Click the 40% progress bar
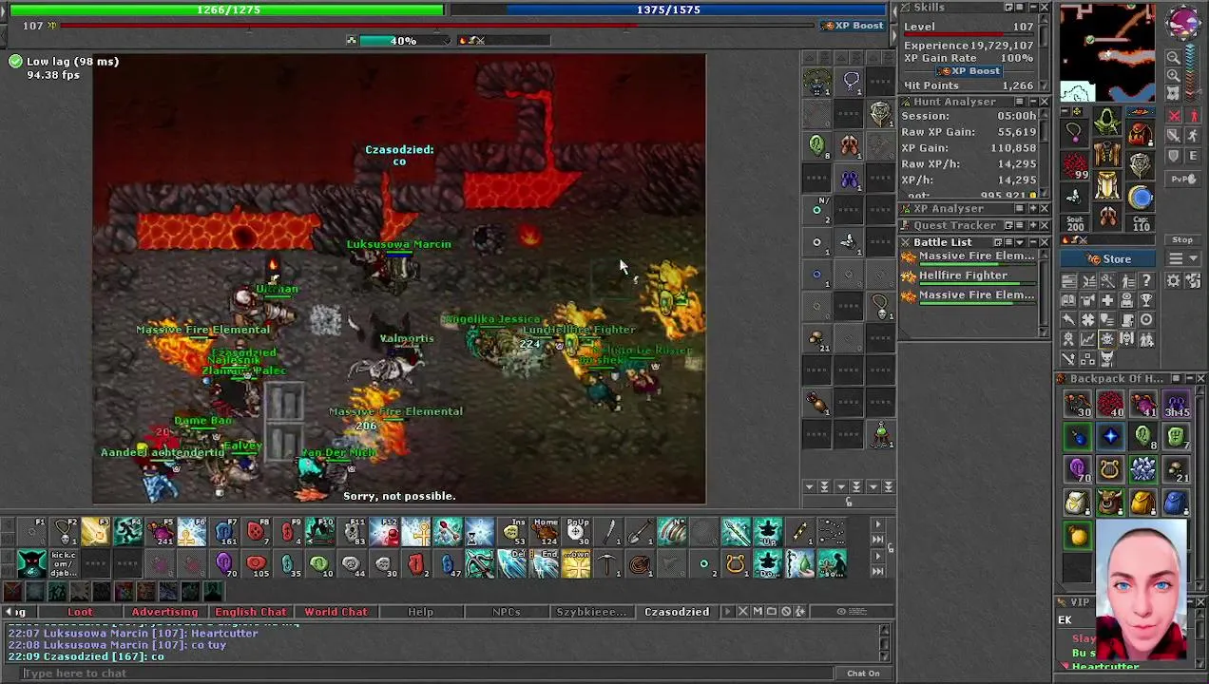This screenshot has height=684, width=1209. pyautogui.click(x=402, y=41)
